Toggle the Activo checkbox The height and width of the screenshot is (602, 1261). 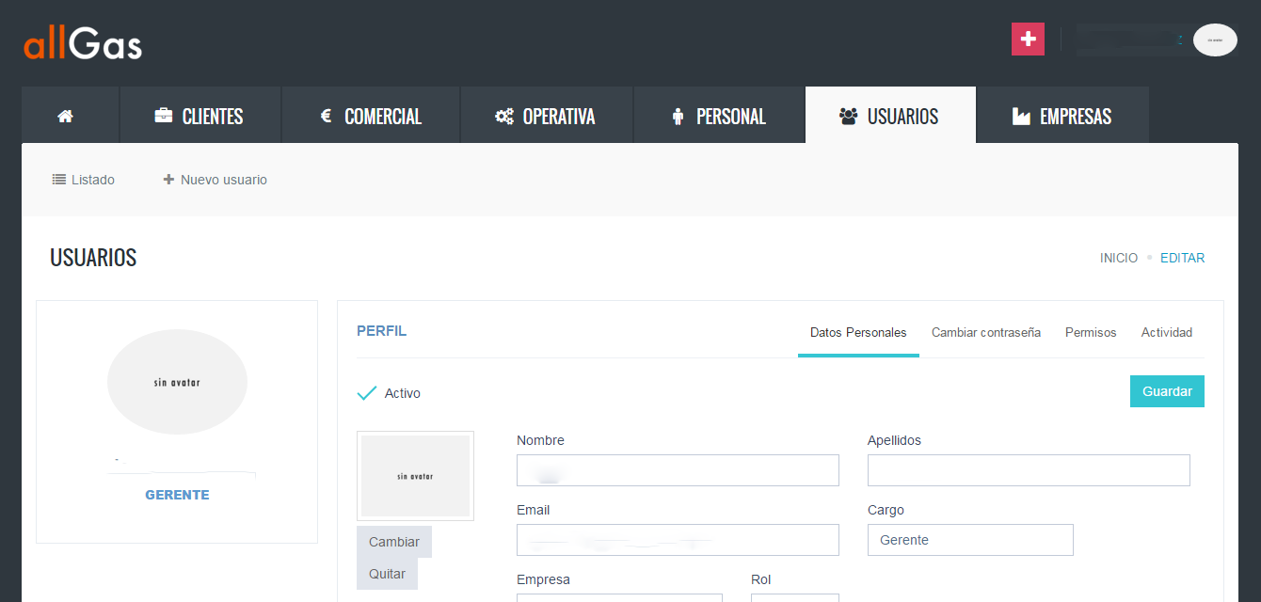[x=367, y=393]
